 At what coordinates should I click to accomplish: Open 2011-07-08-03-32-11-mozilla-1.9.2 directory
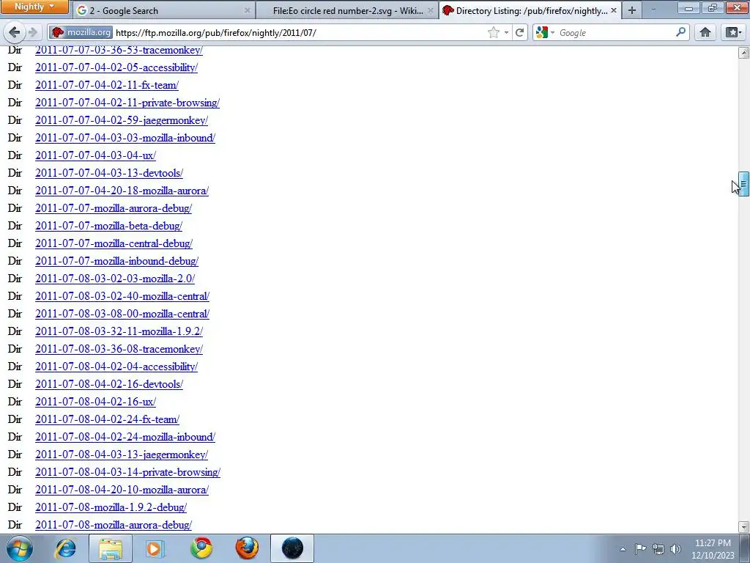[x=119, y=331]
